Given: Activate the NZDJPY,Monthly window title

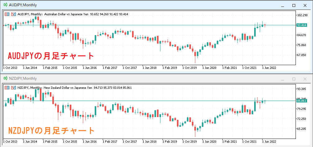Looking at the screenshot, I should (x=23, y=79).
